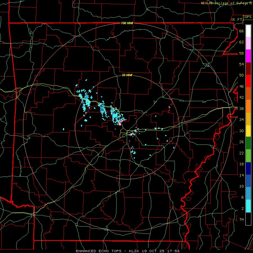Click the 2 legend value
Viewport: 253px width, 253px height.
242,209
